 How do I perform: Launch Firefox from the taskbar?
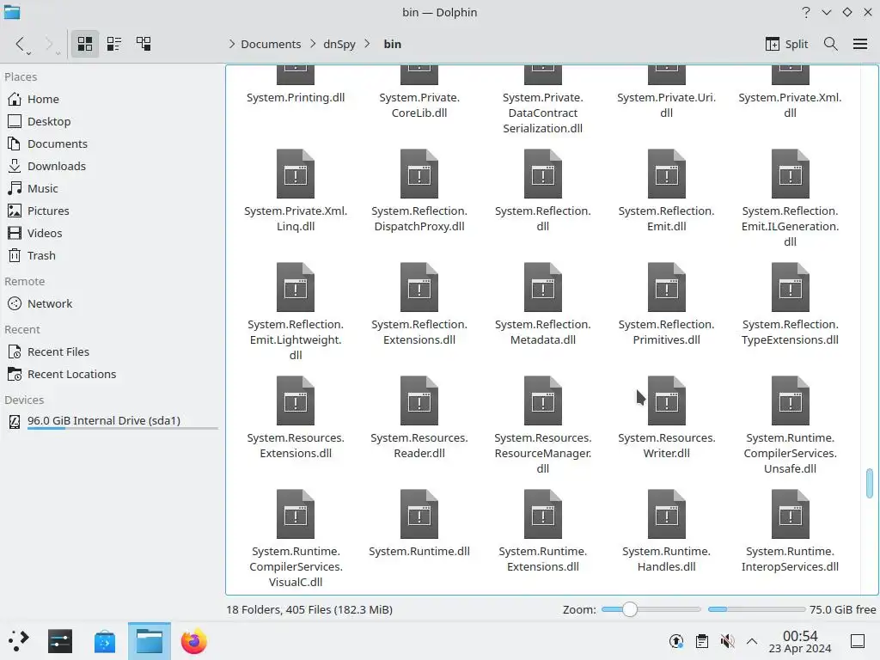click(x=194, y=641)
